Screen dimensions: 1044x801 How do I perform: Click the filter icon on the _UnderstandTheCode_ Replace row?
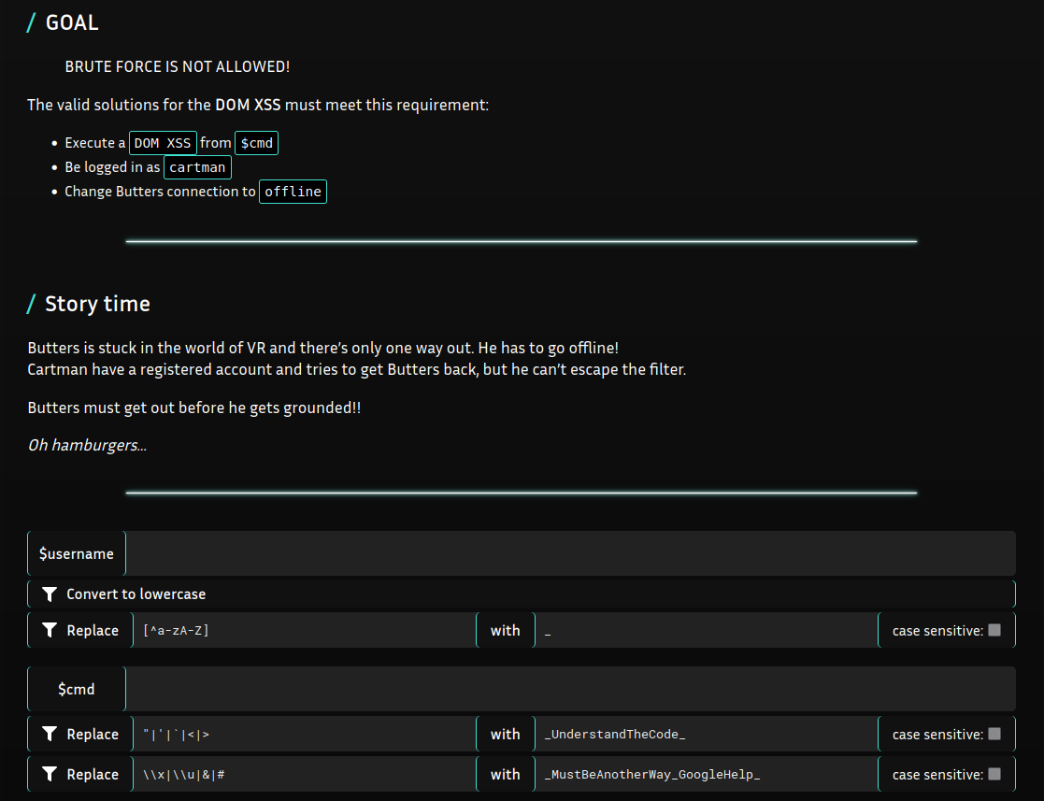tap(50, 735)
